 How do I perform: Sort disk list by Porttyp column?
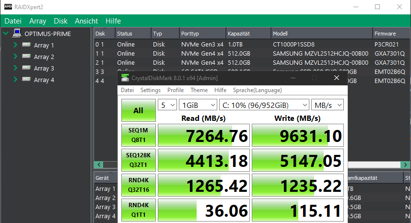coord(202,34)
